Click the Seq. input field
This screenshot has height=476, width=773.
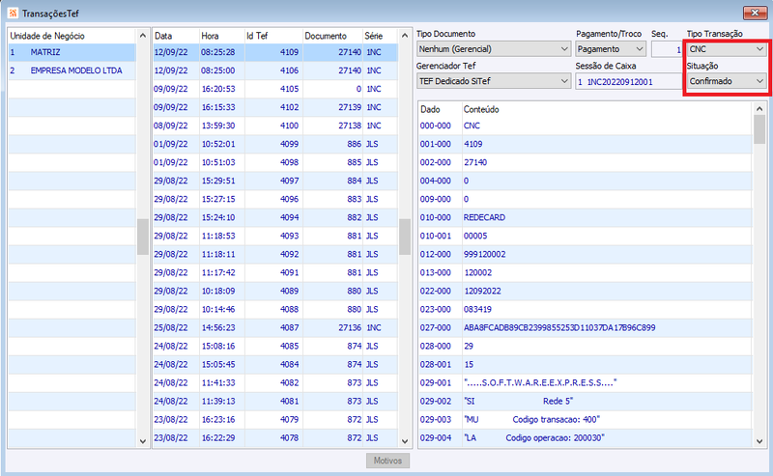pos(667,49)
